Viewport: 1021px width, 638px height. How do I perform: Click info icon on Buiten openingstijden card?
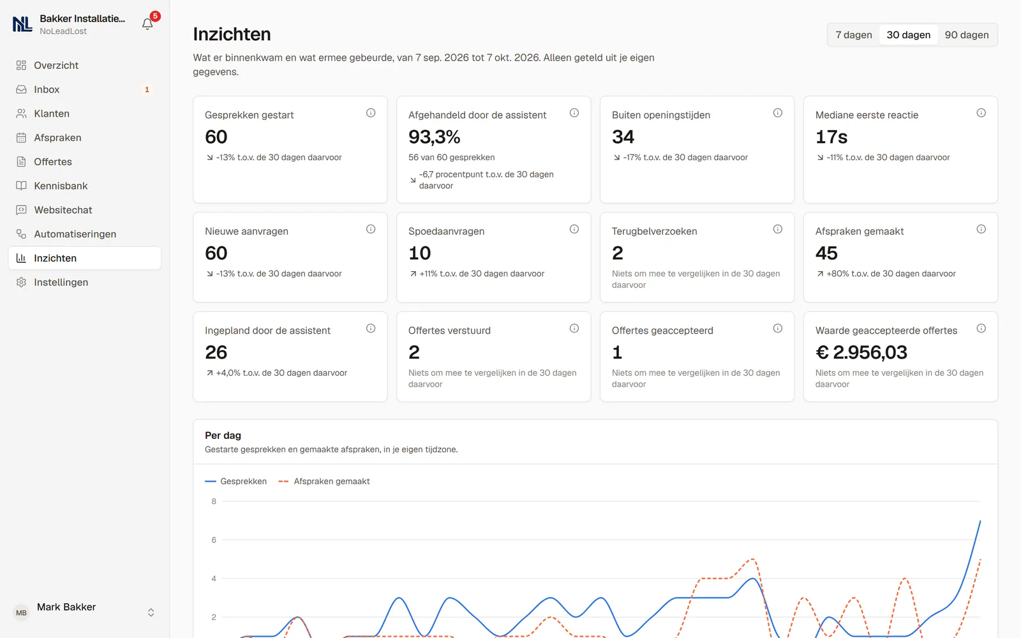click(x=778, y=113)
